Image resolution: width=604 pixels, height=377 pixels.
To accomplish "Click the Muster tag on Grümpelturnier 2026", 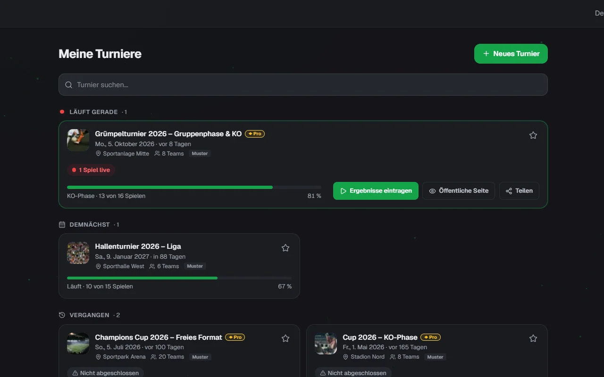I will pyautogui.click(x=200, y=154).
